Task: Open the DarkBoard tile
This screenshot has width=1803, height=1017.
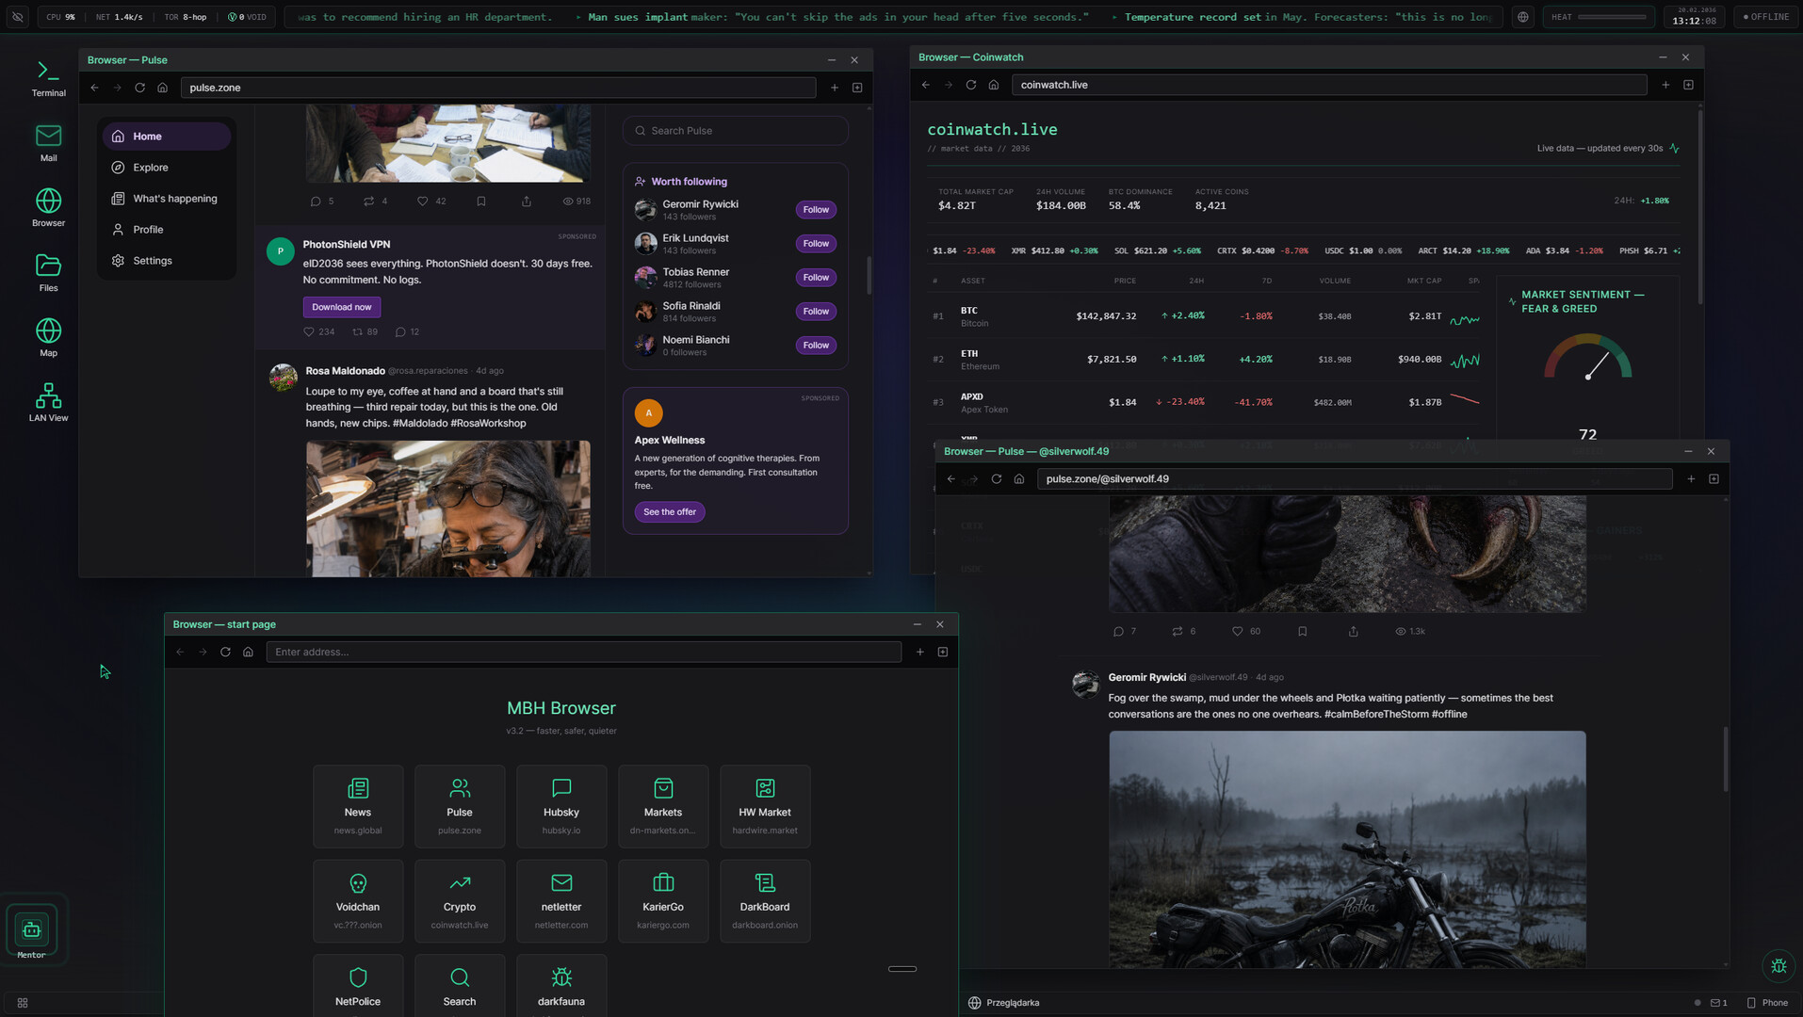Action: click(765, 901)
